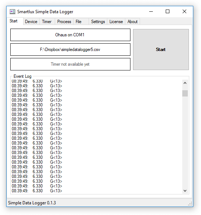Select the File tab
201x215 pixels.
coord(81,22)
